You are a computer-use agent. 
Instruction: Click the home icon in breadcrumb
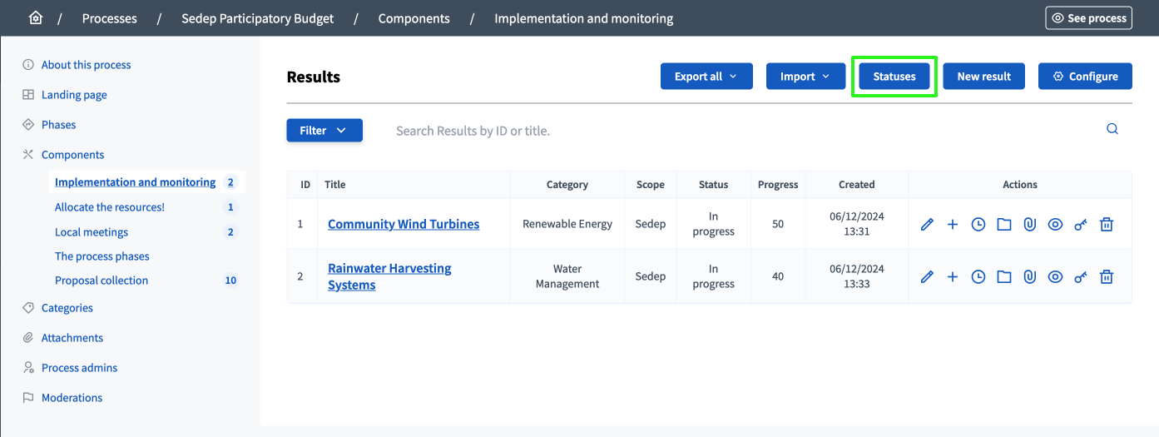pyautogui.click(x=36, y=17)
